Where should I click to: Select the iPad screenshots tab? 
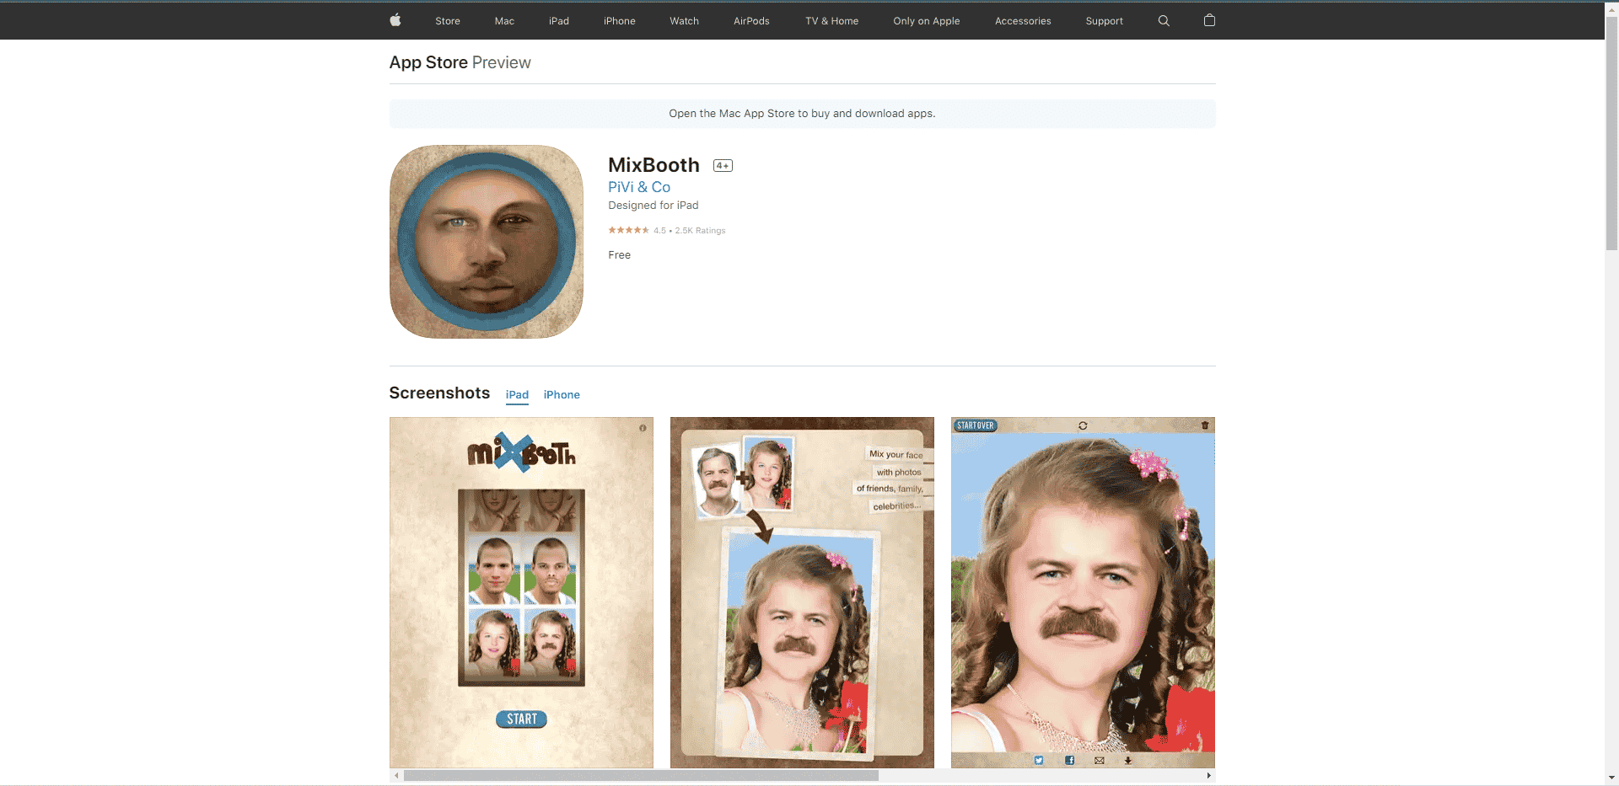pyautogui.click(x=517, y=395)
